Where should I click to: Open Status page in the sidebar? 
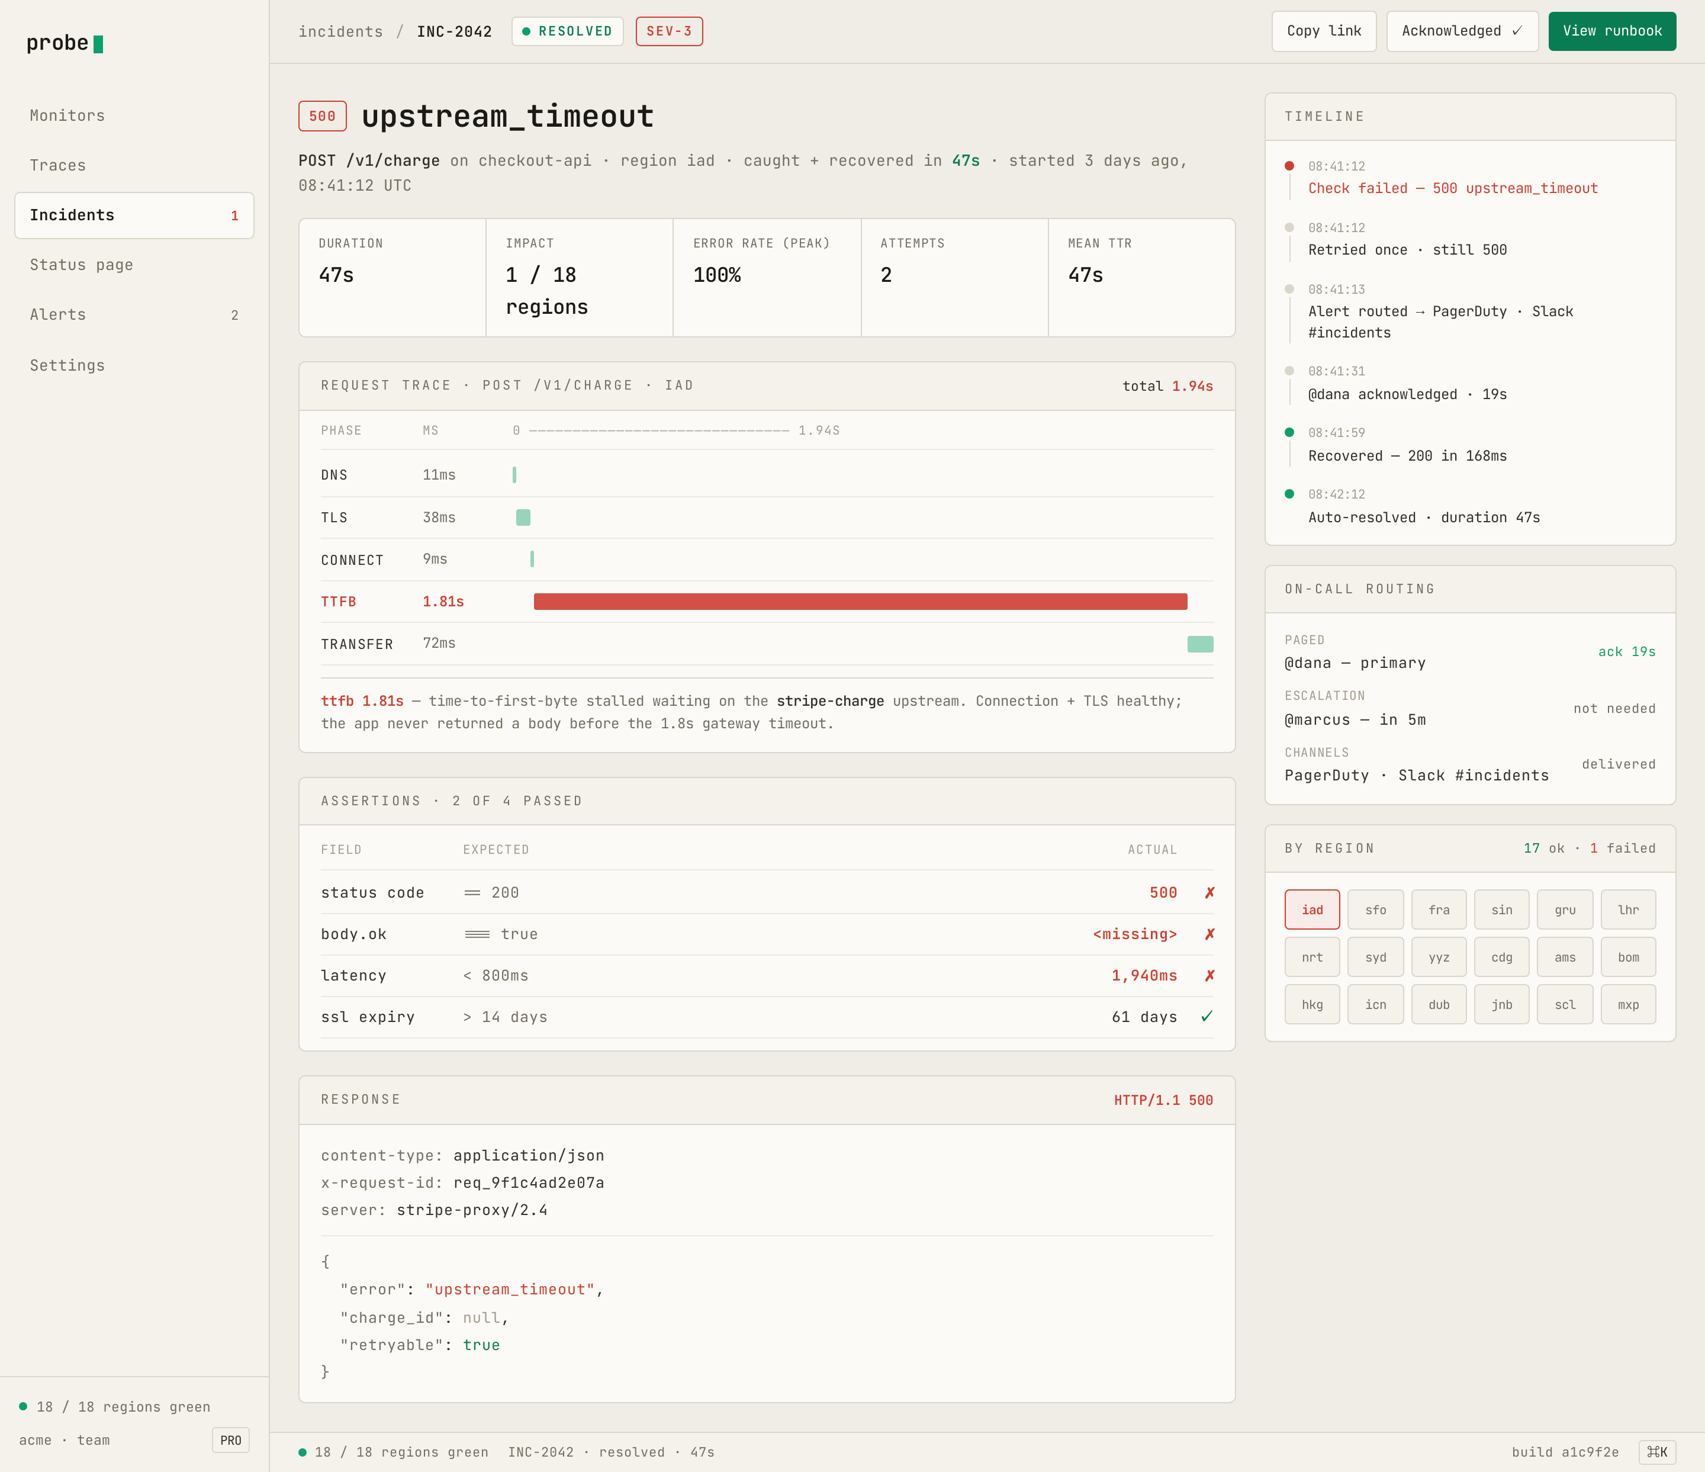pyautogui.click(x=134, y=265)
